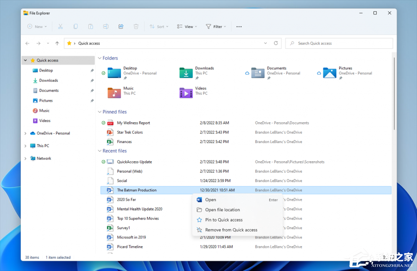Select Pin to Quick access menu item
Screen dimensions: 417x271
click(x=224, y=220)
